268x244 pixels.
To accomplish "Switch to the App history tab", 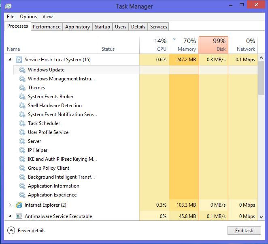I will (77, 27).
